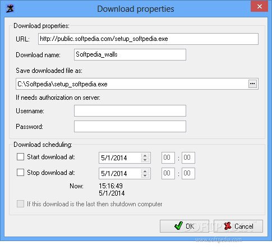Click the 'Password:' label

(29, 127)
